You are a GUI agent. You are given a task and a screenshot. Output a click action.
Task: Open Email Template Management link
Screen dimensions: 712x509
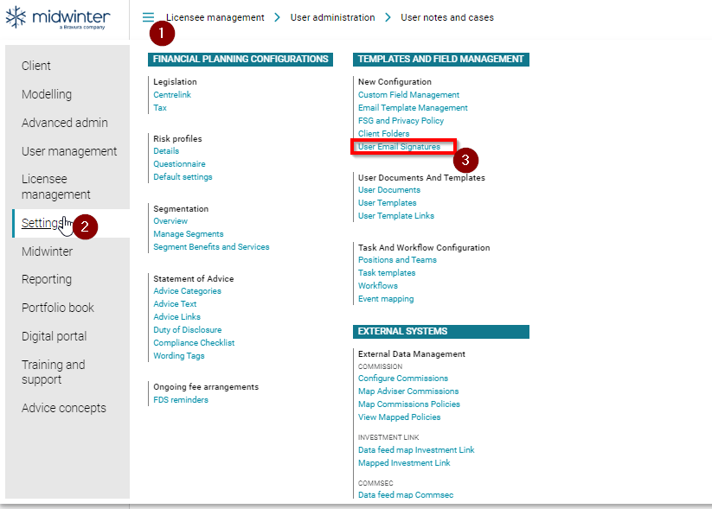point(413,108)
